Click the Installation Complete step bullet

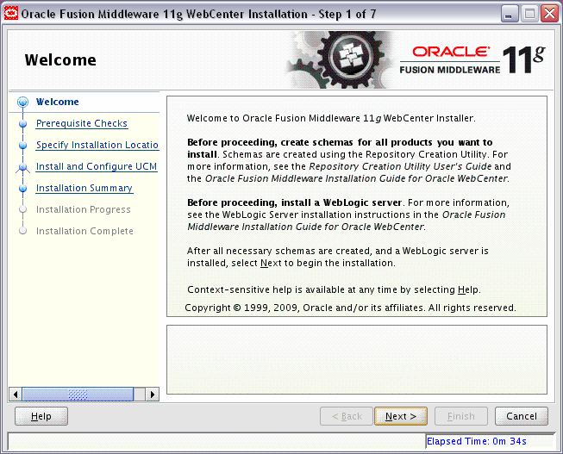(22, 231)
